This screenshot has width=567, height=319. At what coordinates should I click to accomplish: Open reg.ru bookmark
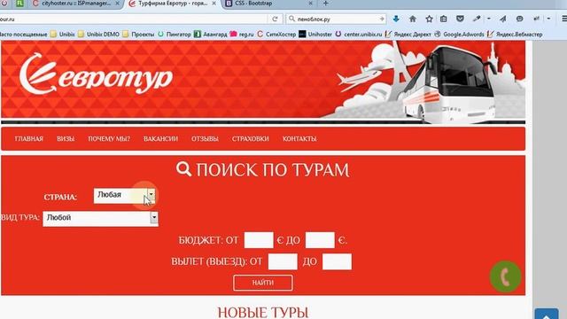242,35
